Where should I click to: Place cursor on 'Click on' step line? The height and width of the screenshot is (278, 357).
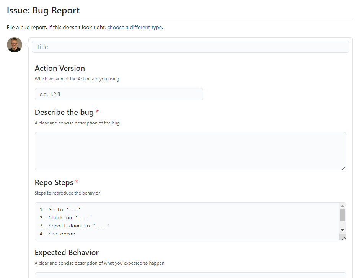(x=66, y=218)
